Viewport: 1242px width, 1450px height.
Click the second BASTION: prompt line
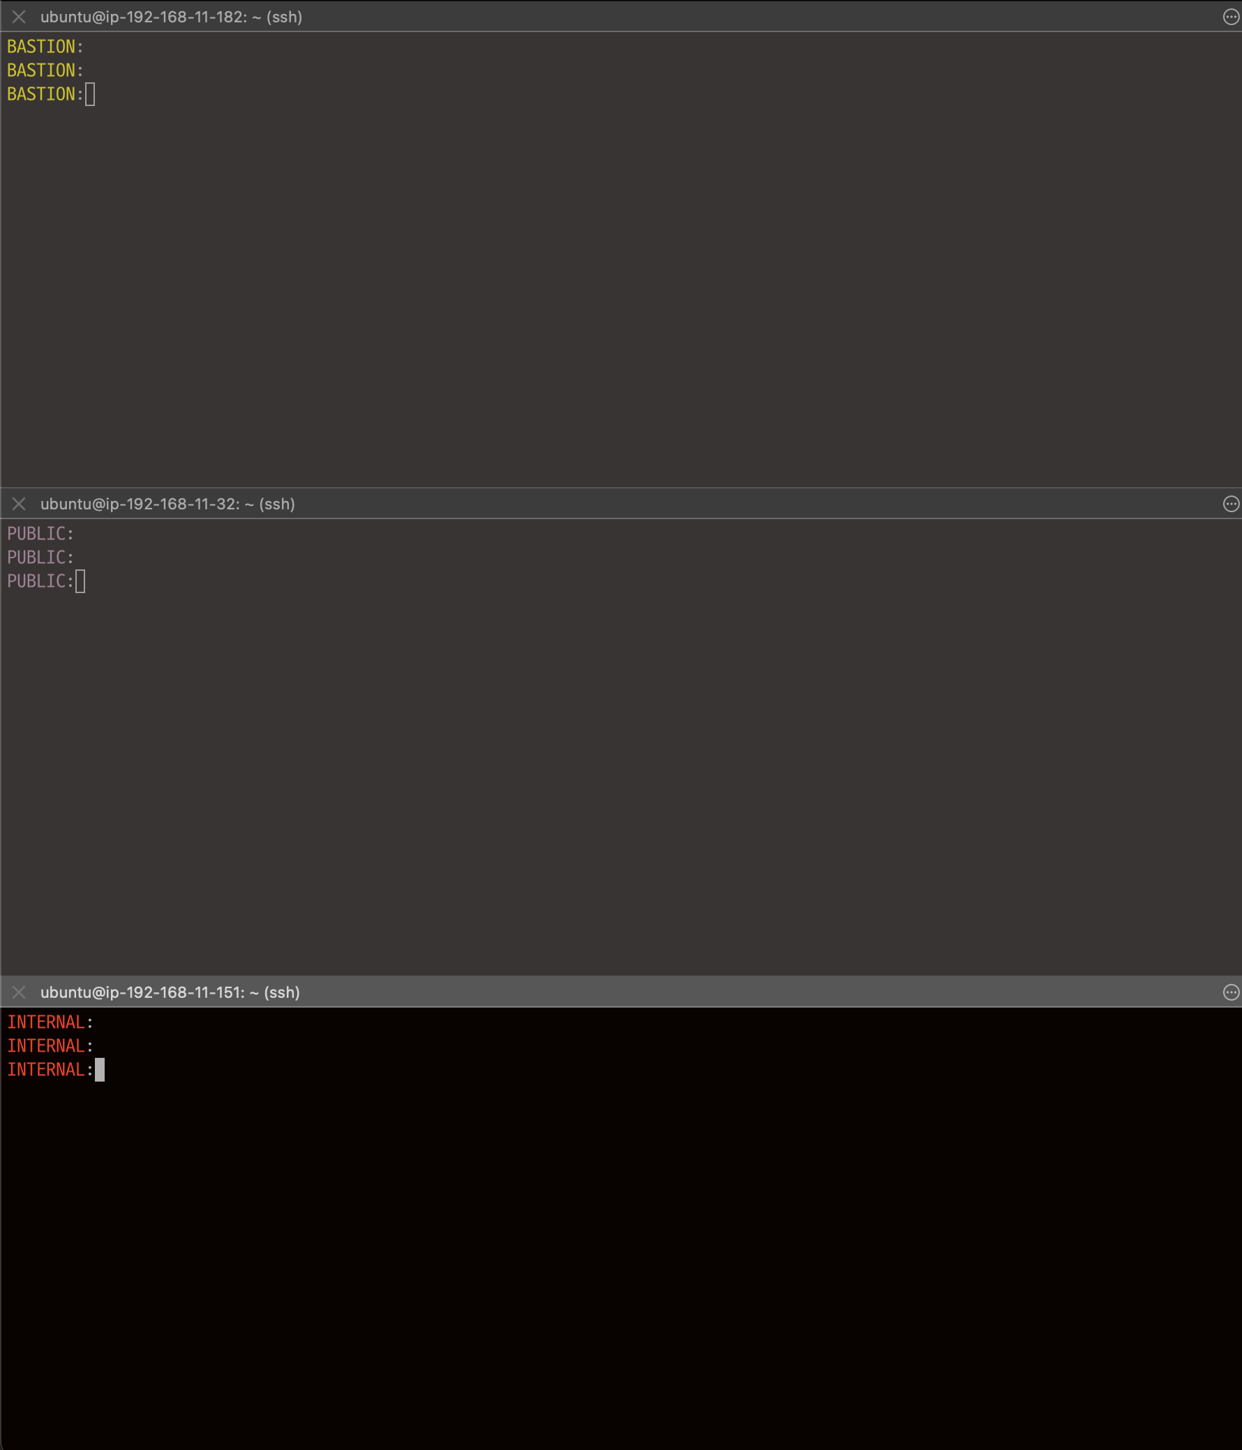[x=45, y=70]
